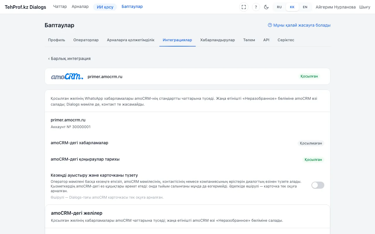This screenshot has width=375, height=234.
Task: Enable stage switching and card editing toggle
Action: 318,185
